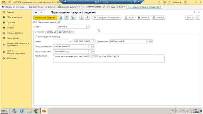
Task: Close the Чек ККМ tab
Action: [125, 7]
